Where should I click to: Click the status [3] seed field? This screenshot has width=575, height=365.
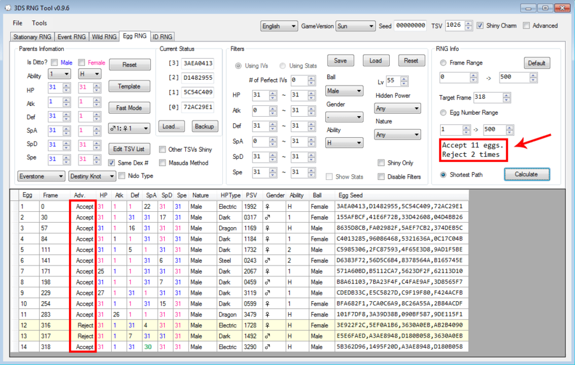198,63
